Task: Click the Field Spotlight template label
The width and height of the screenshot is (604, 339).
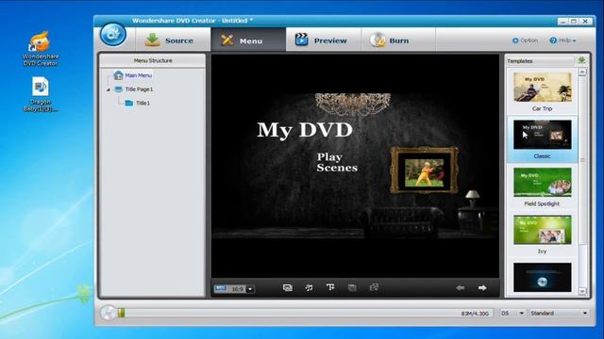Action: [542, 203]
